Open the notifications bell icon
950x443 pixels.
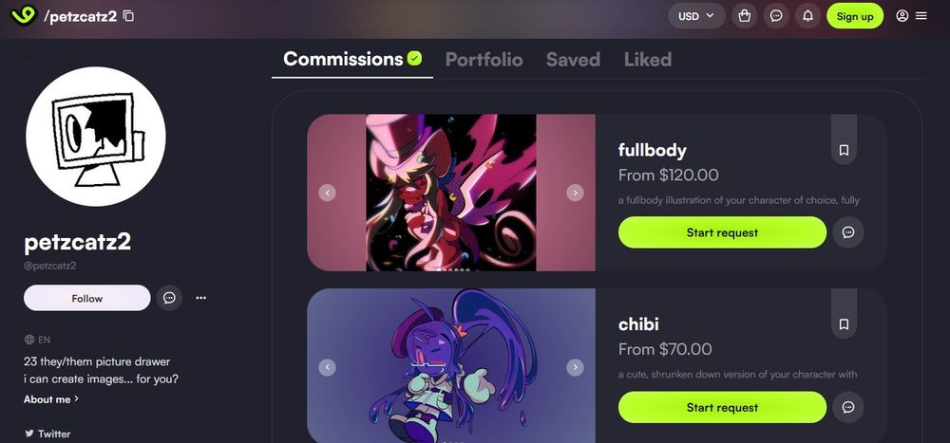tap(807, 16)
